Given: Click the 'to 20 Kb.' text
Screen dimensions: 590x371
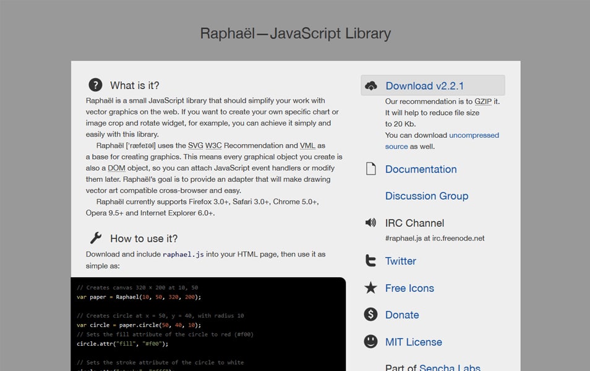Looking at the screenshot, I should (x=400, y=124).
